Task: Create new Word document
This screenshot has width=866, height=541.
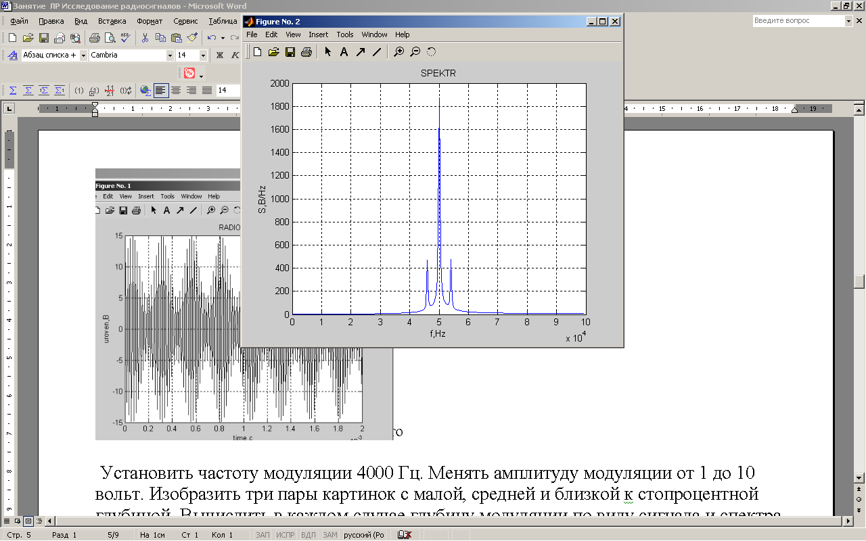Action: tap(12, 38)
